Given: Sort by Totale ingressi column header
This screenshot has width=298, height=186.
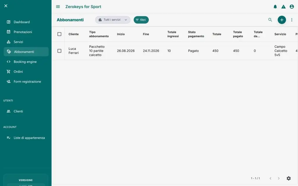Looking at the screenshot, I should [173, 34].
